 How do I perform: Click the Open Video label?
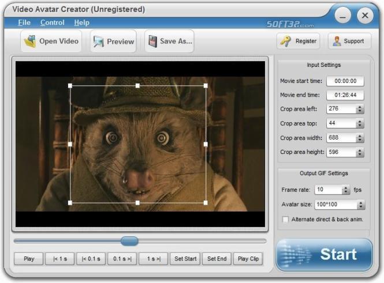(x=59, y=41)
